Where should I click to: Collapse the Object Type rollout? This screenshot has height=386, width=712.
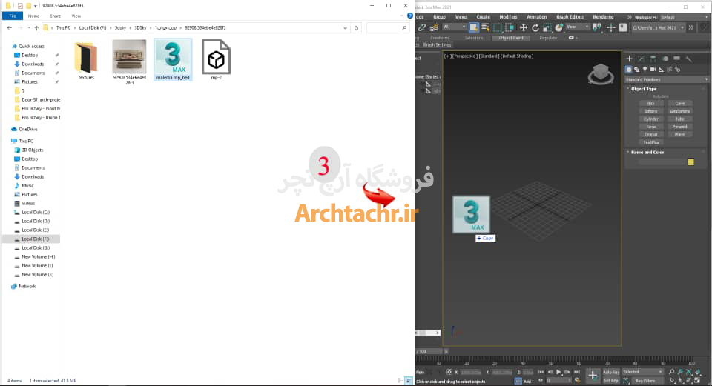644,89
